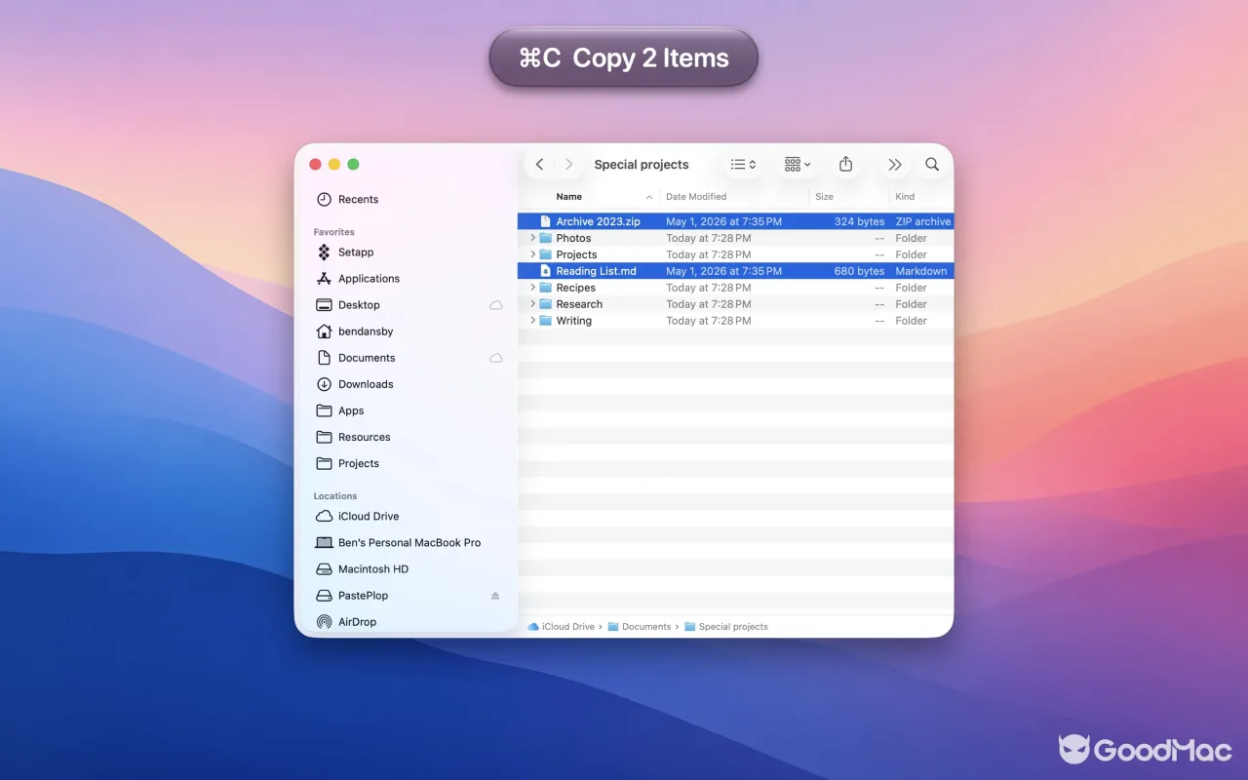
Task: Expand the Photos folder
Action: pos(532,238)
